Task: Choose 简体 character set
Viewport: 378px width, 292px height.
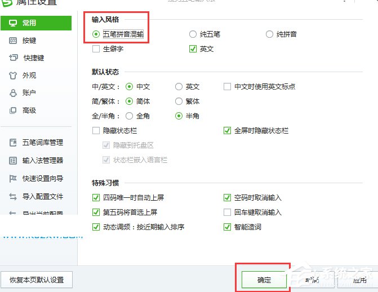Action: (x=129, y=101)
